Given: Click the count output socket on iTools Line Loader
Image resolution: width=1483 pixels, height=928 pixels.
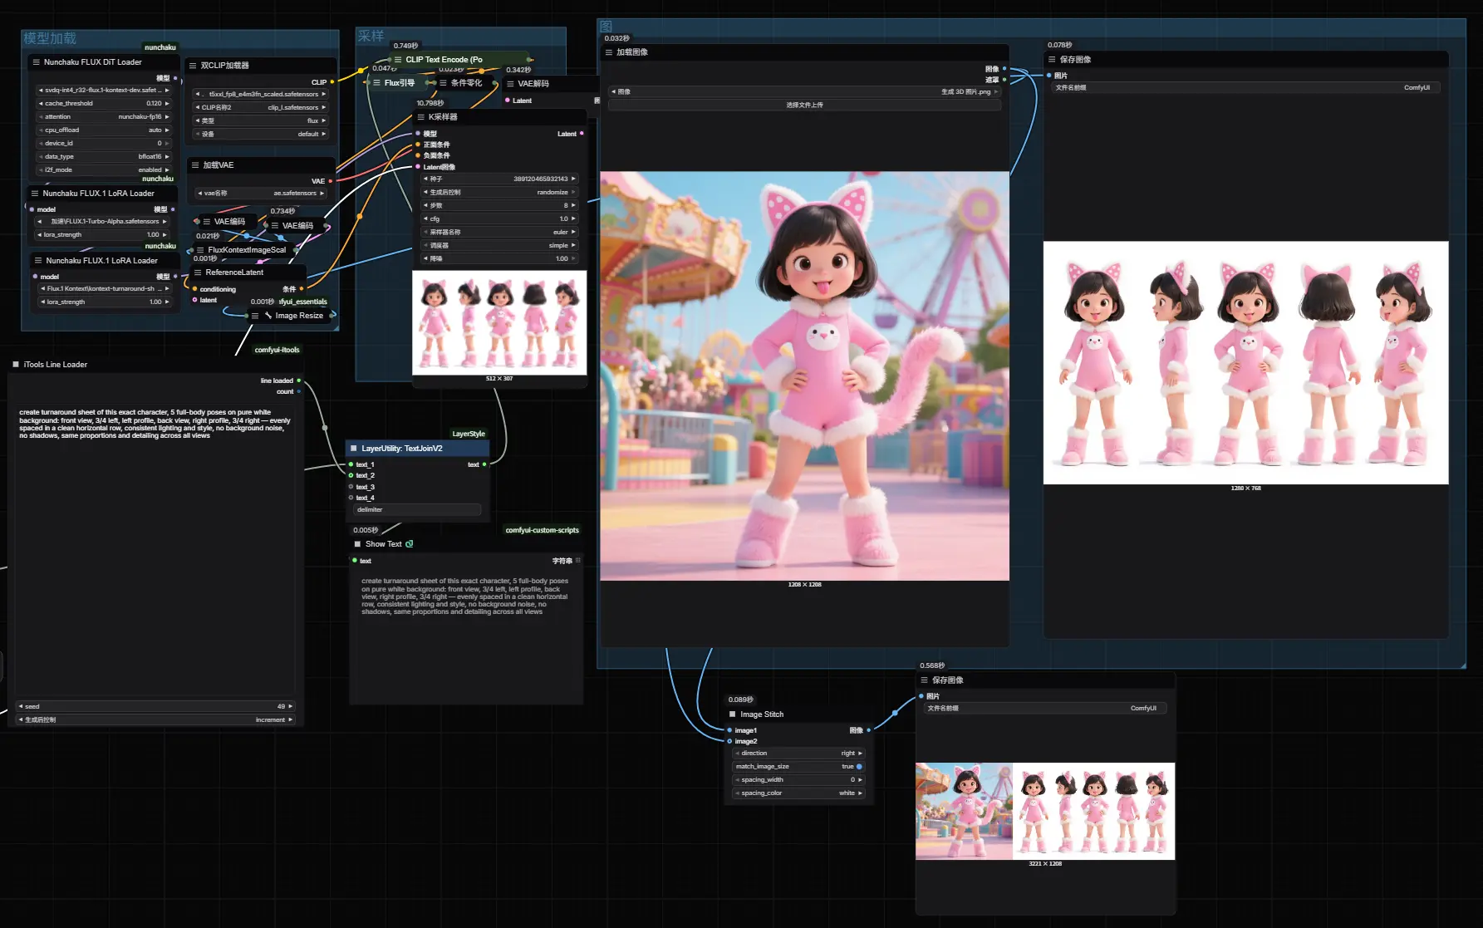Looking at the screenshot, I should point(299,391).
